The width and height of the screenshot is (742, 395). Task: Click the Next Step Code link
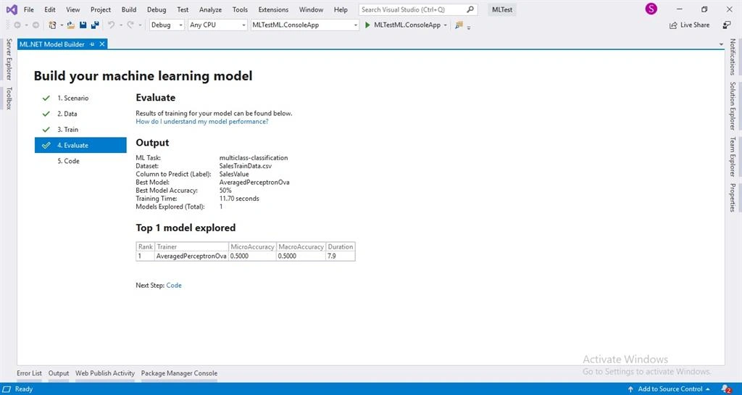[174, 286]
